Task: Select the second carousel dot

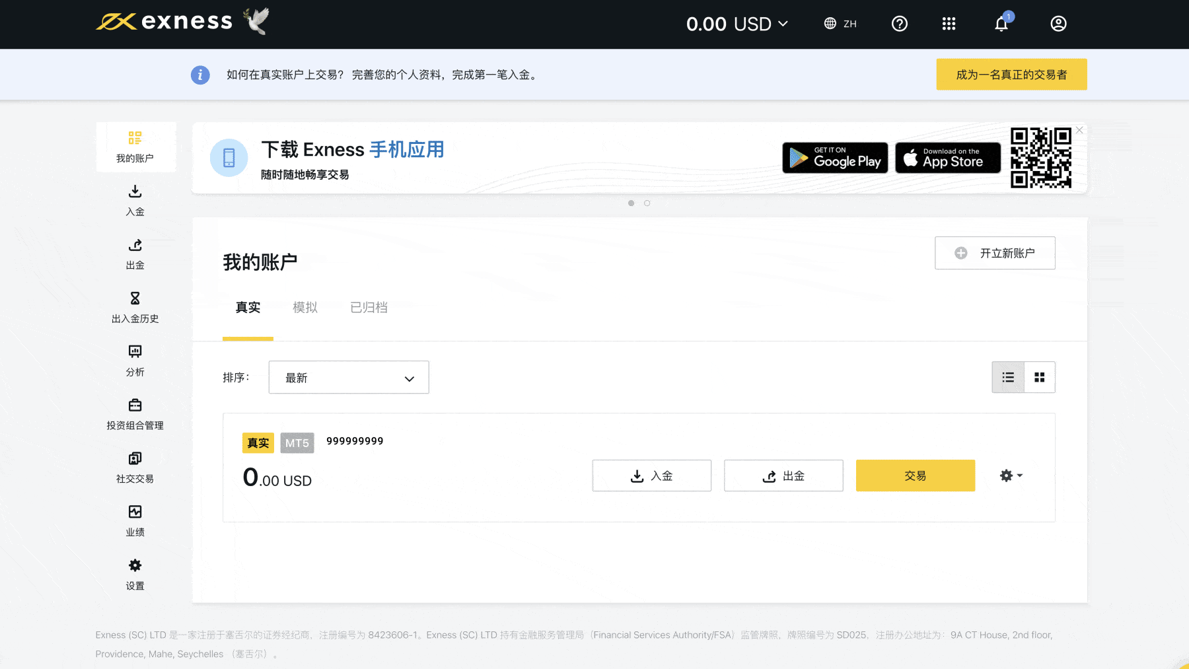Action: coord(647,203)
